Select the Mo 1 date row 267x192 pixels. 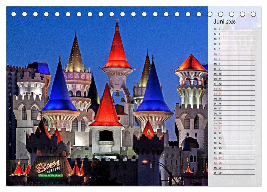click(234, 29)
